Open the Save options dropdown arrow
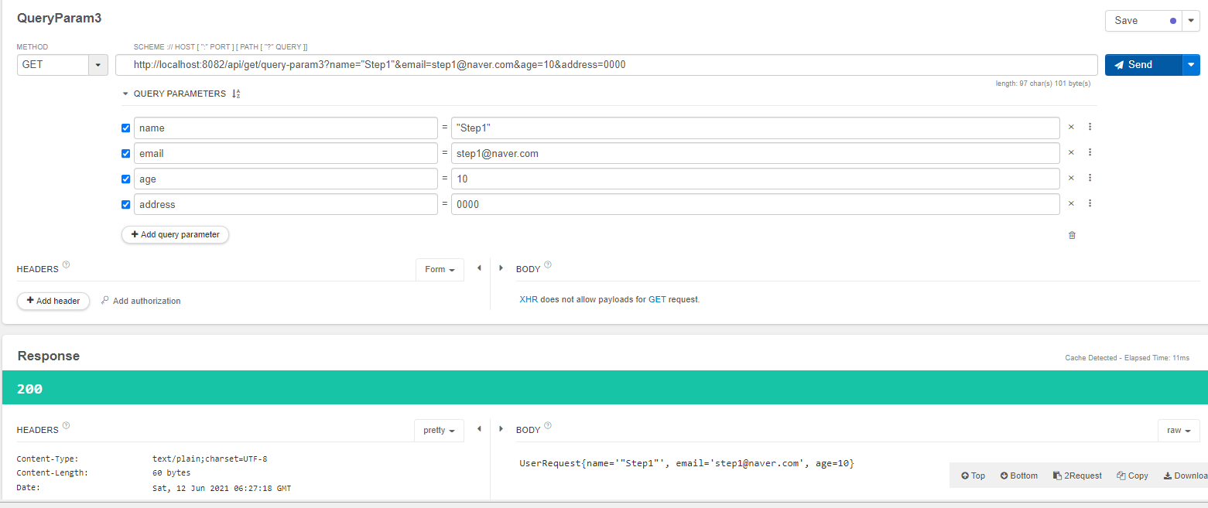 click(x=1191, y=21)
